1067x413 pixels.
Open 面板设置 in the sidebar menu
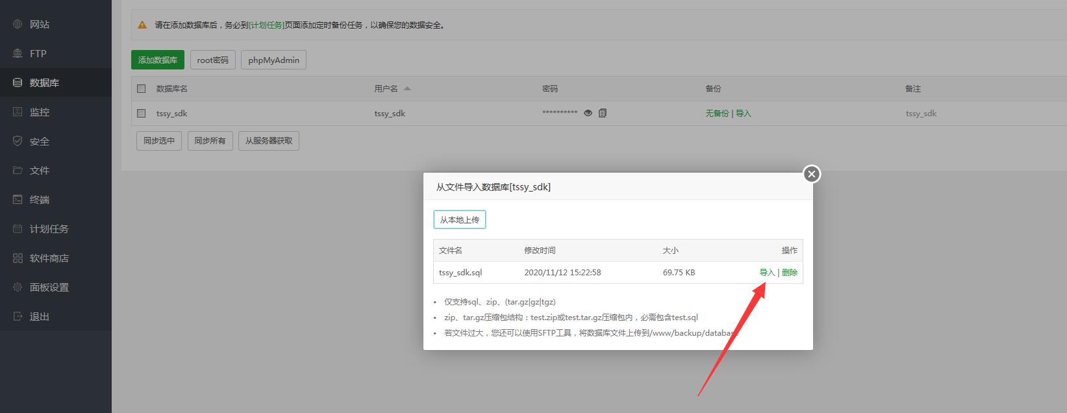click(x=49, y=287)
